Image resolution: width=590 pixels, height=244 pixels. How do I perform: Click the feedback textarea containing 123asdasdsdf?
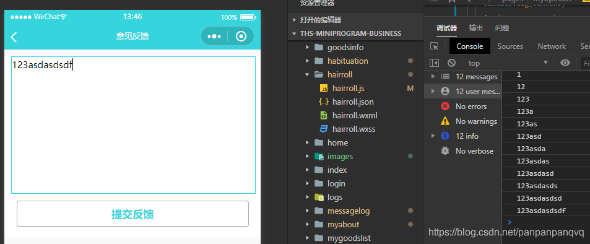(133, 125)
